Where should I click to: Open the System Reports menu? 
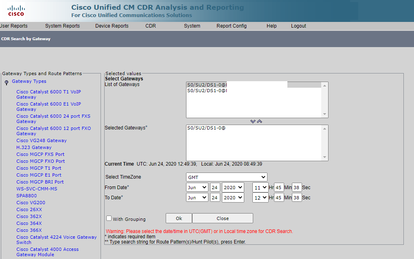tap(62, 26)
